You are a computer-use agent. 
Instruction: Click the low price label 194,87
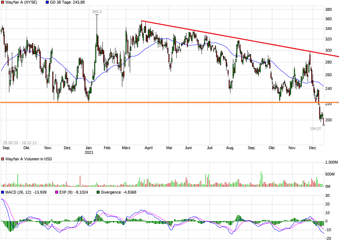[x=316, y=129]
